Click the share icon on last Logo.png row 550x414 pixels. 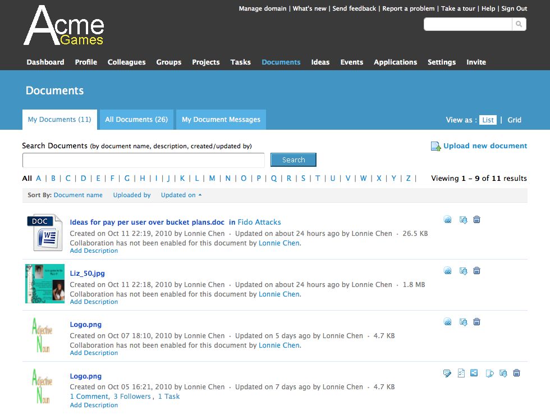coord(474,373)
